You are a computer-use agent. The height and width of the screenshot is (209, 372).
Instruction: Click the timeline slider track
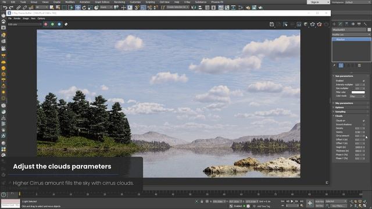point(190,194)
